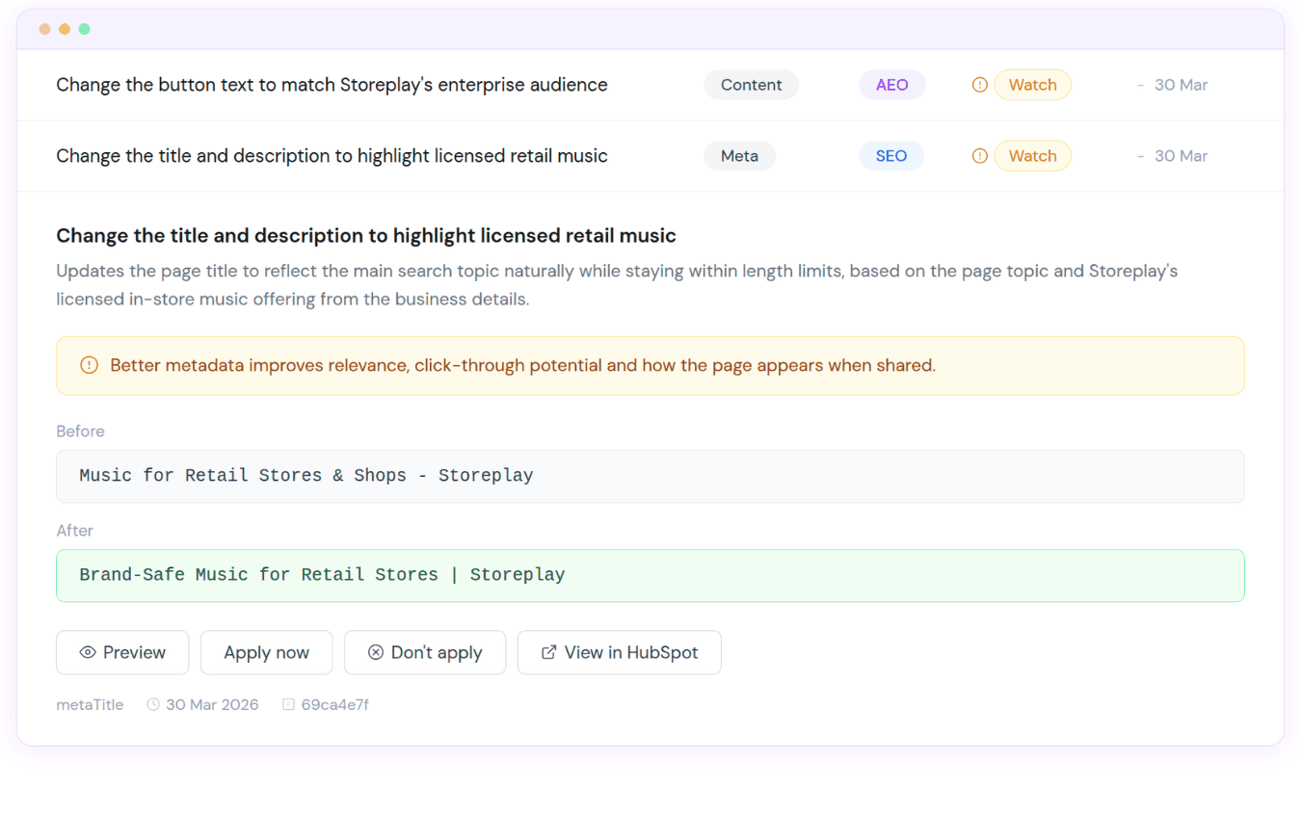Click the yellow metadata relevance banner text
The width and height of the screenshot is (1301, 813).
[x=523, y=365]
